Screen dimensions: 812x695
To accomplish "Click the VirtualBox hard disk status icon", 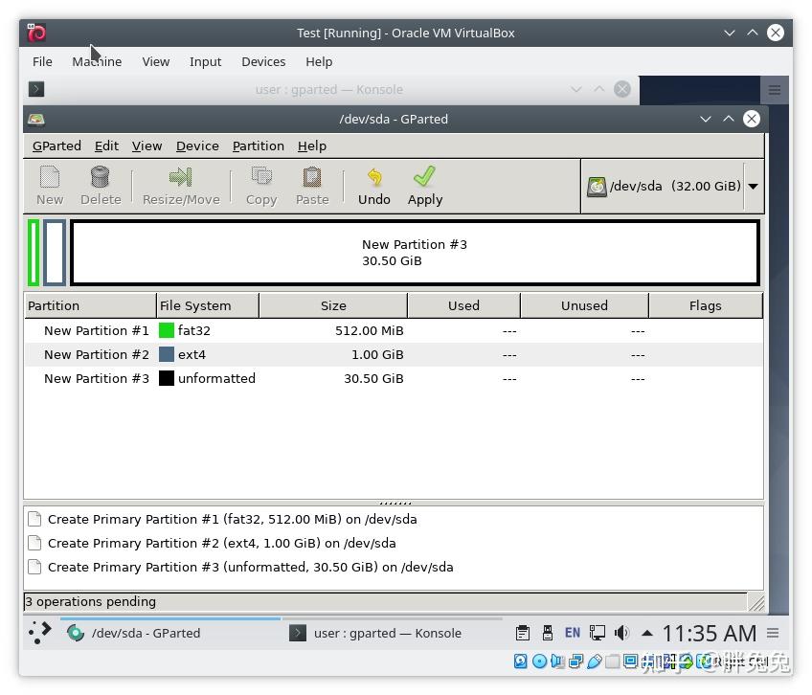I will 521,661.
